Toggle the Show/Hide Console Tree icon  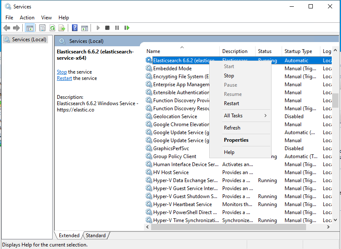[x=29, y=28]
